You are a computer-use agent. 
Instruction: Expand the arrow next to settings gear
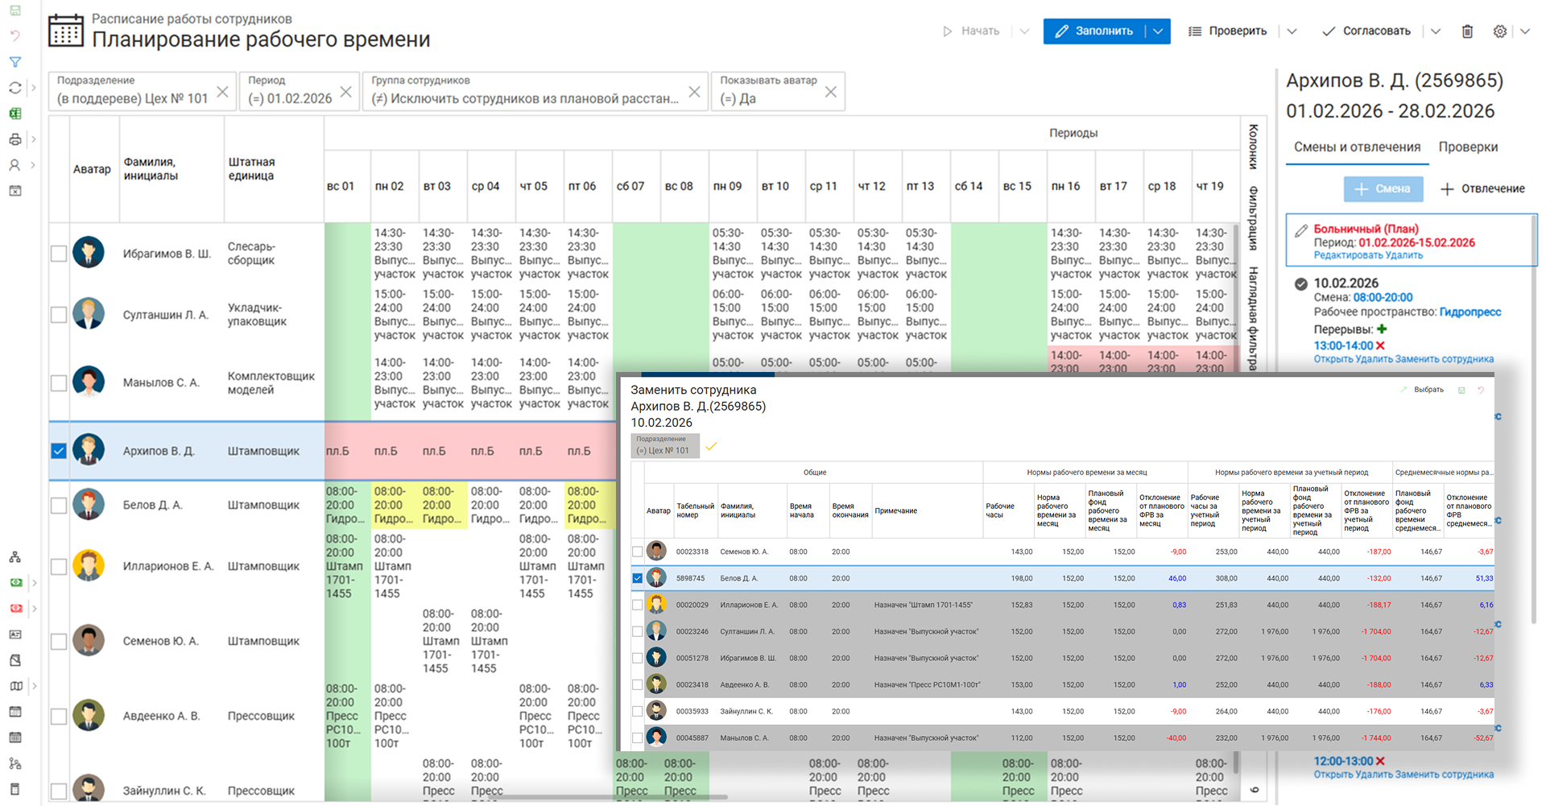pos(1525,31)
